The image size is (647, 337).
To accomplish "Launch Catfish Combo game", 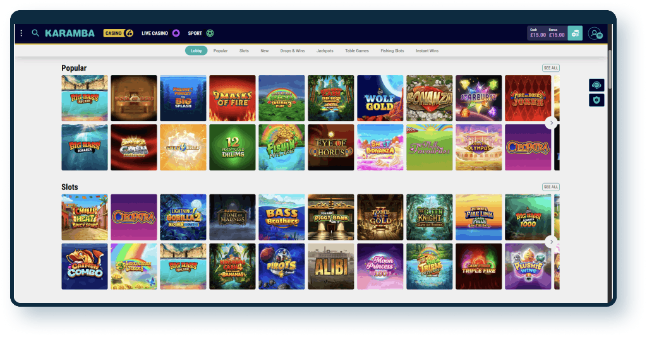I will pos(85,266).
